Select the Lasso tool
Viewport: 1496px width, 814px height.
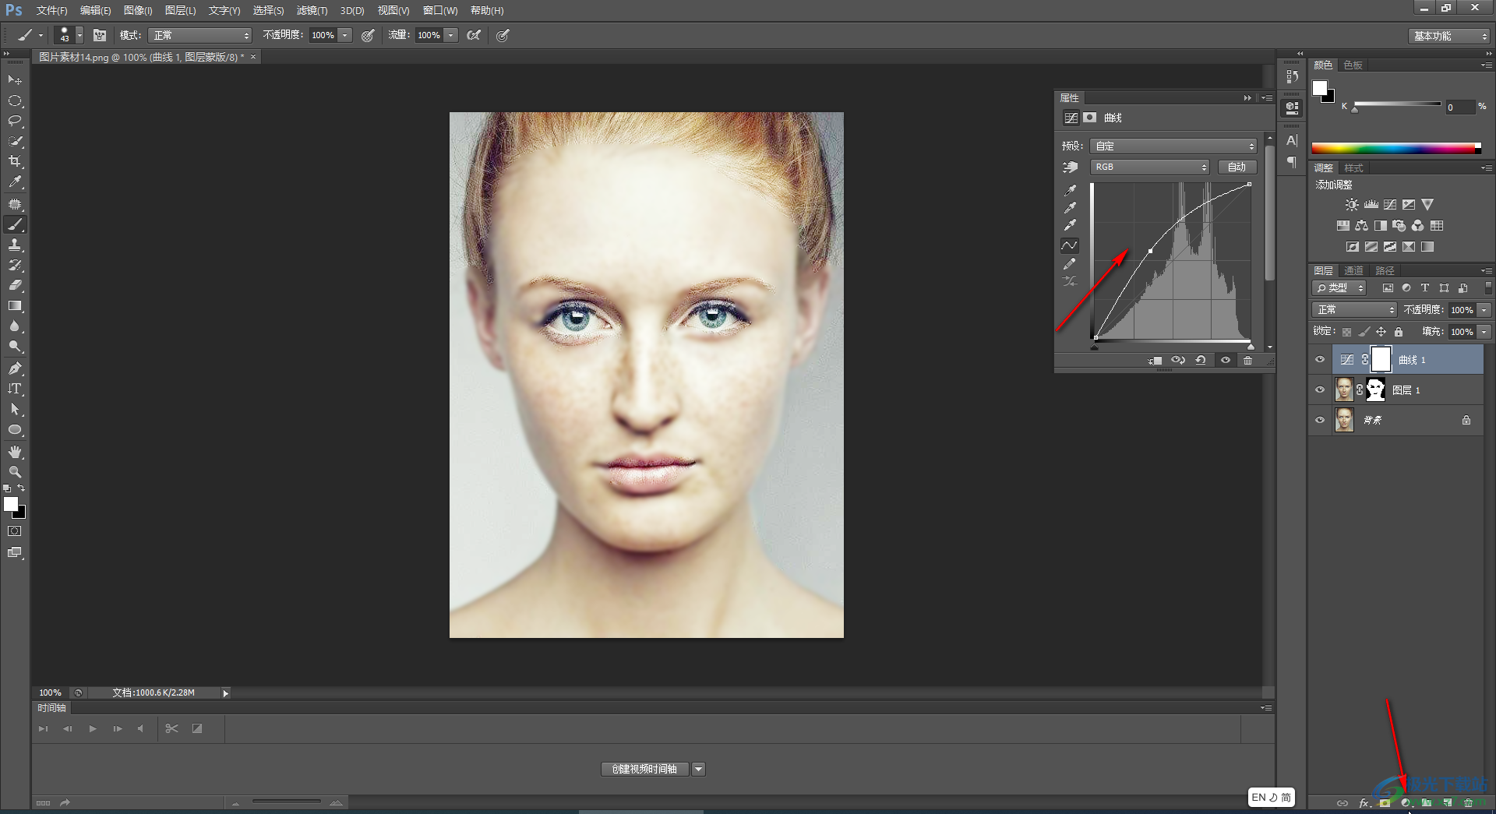click(x=15, y=121)
